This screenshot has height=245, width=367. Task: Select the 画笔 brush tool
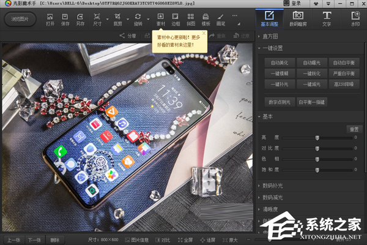coord(220,20)
